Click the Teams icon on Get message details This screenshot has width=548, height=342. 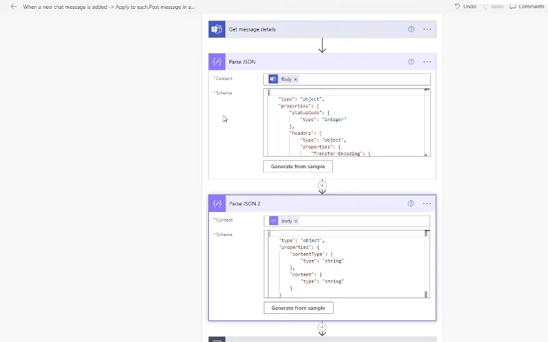coord(216,29)
